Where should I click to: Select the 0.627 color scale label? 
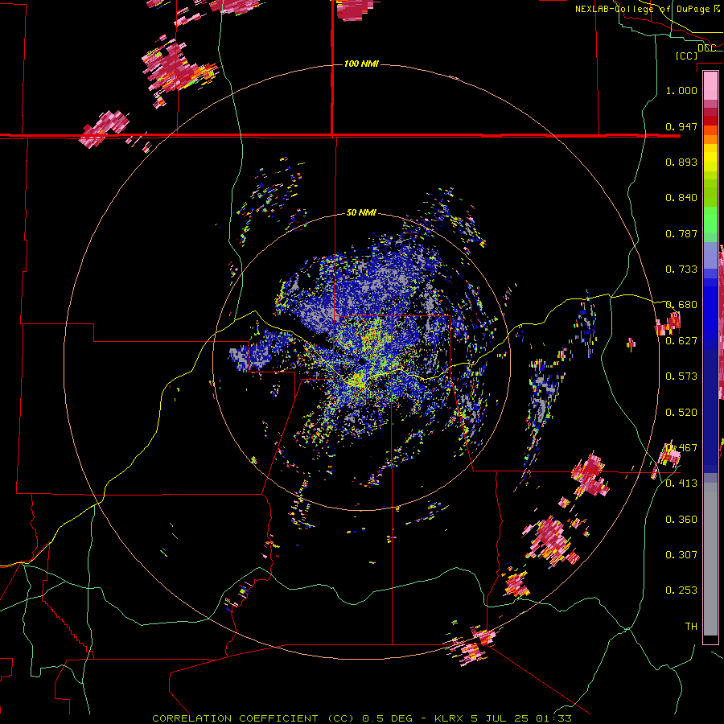point(681,341)
